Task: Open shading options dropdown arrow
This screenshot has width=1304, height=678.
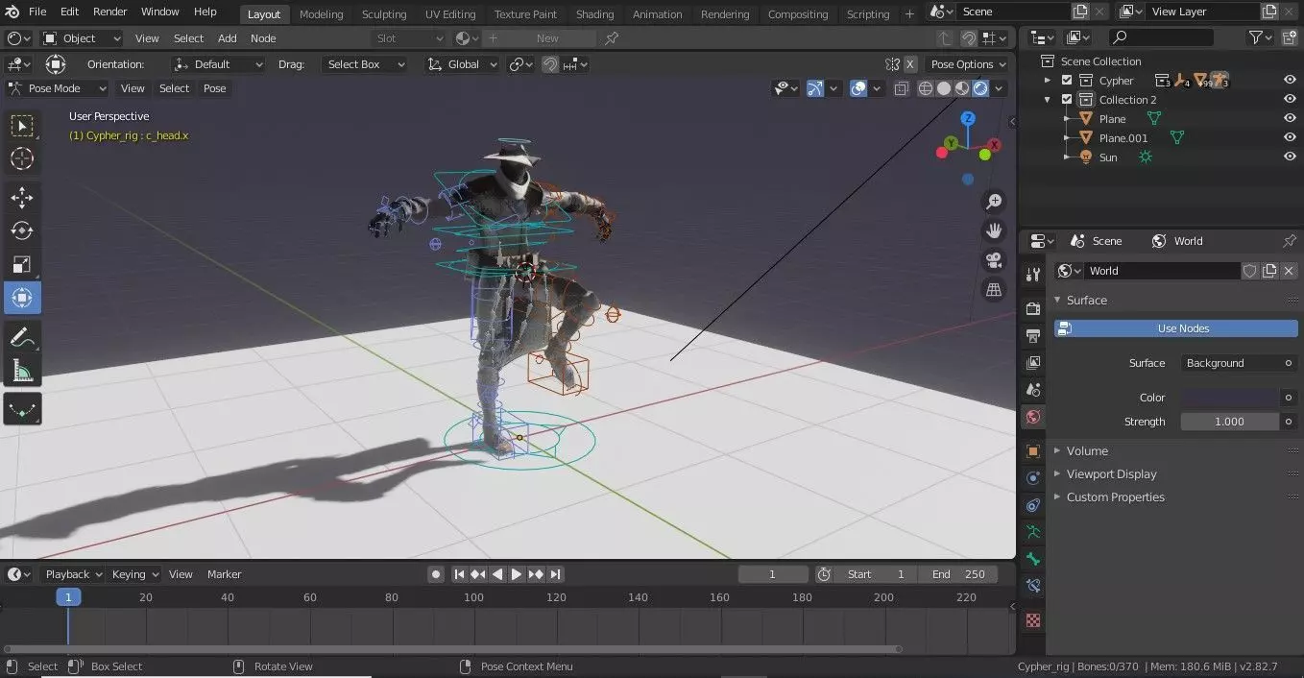Action: pos(1000,88)
